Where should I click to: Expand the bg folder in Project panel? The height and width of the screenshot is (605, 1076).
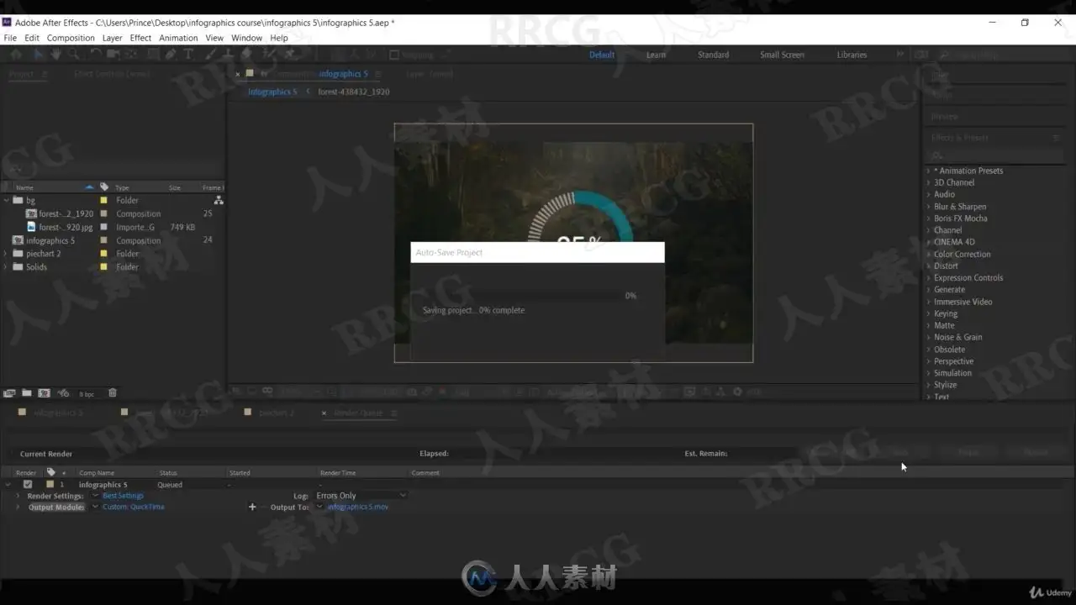[x=7, y=201]
